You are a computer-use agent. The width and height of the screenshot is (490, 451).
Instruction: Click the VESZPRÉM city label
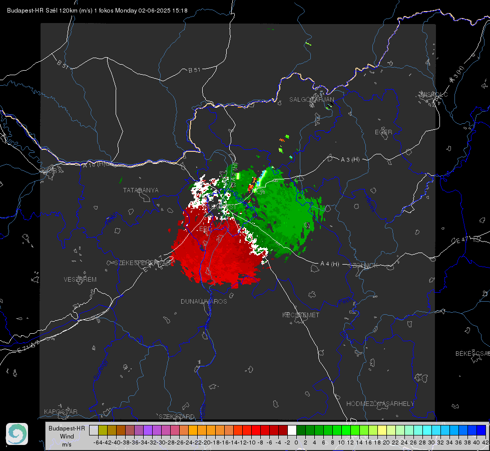80,280
